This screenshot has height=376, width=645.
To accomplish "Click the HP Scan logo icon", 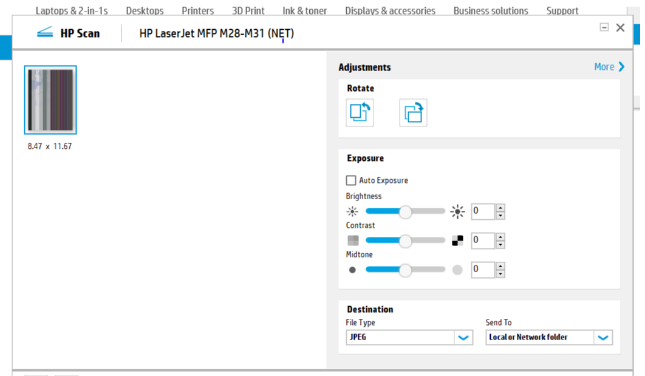I will 45,33.
